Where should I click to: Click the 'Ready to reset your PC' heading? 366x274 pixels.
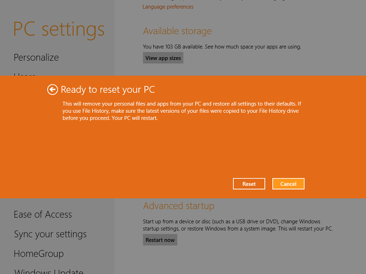coord(108,90)
